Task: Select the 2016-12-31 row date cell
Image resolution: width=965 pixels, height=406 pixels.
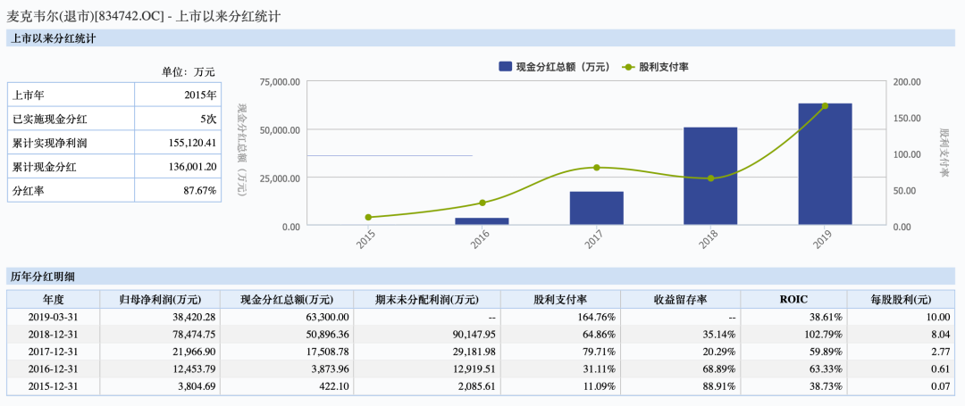Action: coord(54,369)
